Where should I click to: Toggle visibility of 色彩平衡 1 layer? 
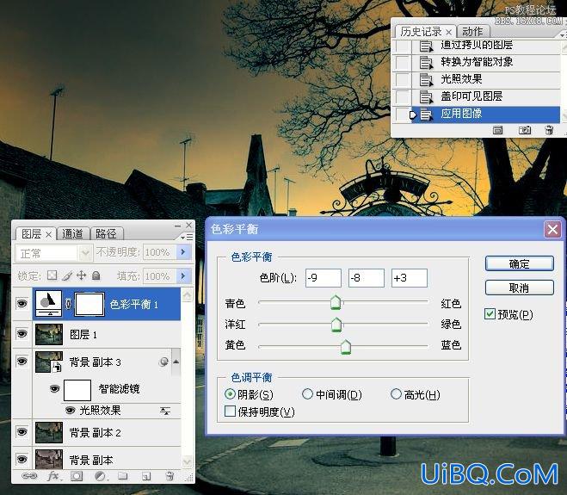point(22,303)
